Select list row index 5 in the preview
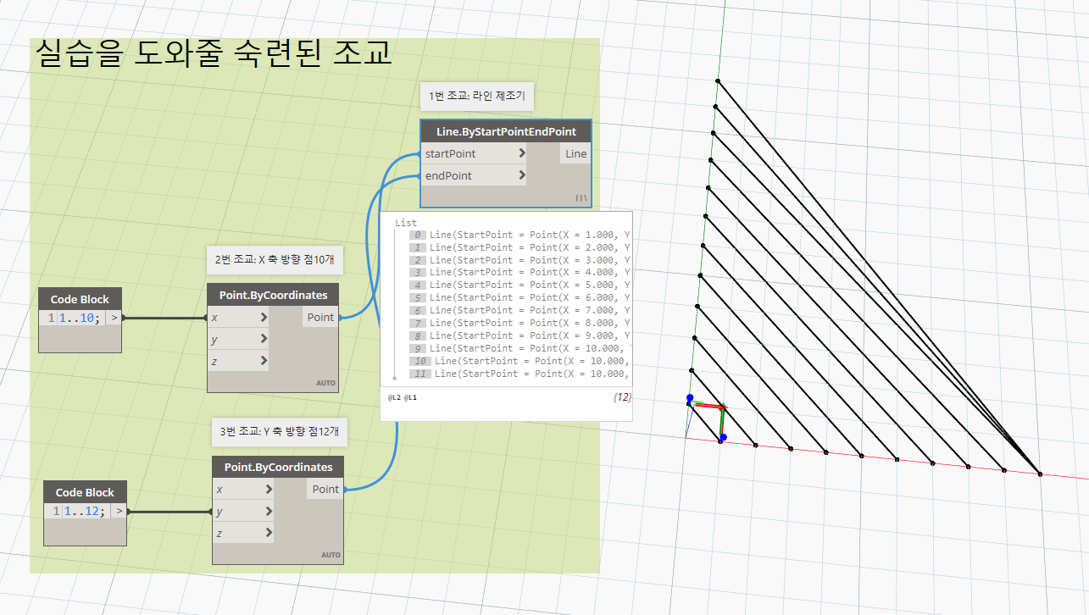Image resolution: width=1089 pixels, height=615 pixels. click(520, 297)
